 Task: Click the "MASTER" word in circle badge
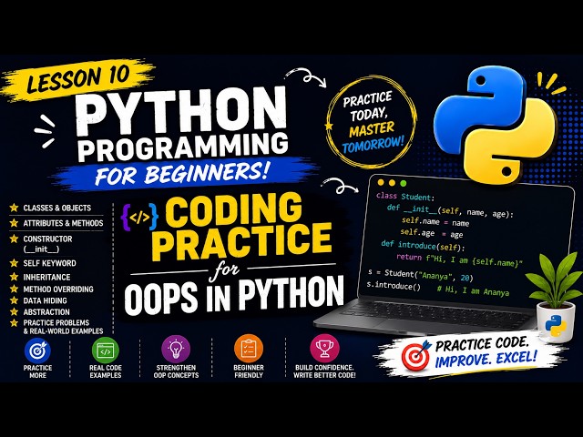[x=372, y=129]
